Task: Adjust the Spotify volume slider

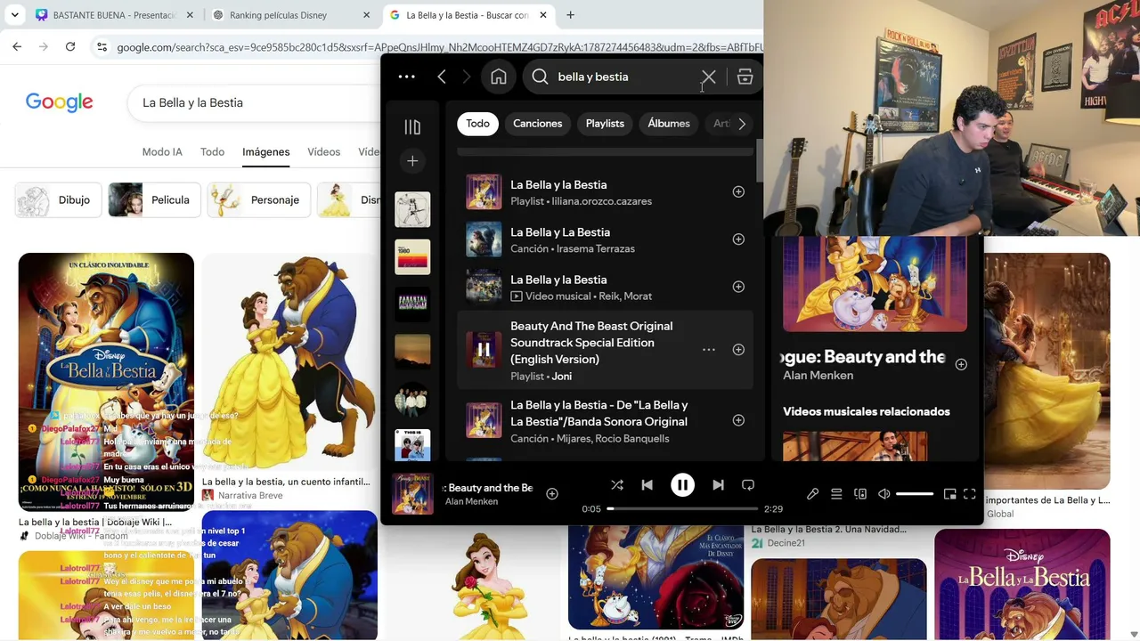Action: tap(915, 494)
